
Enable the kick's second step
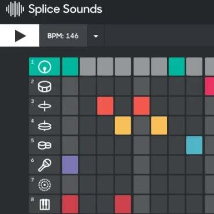click(88, 67)
